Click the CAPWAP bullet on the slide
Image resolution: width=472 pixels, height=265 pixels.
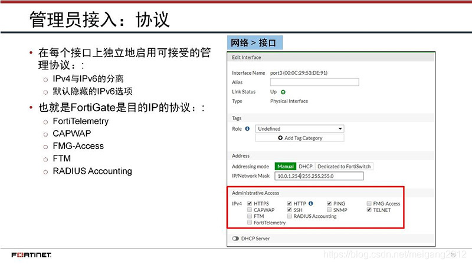(x=71, y=134)
